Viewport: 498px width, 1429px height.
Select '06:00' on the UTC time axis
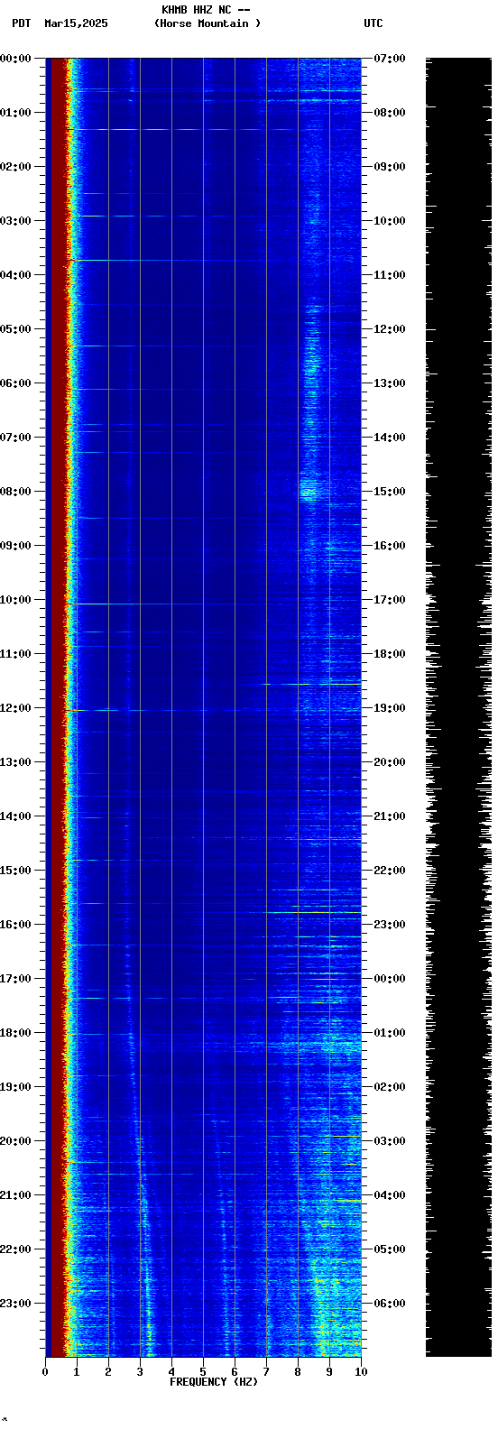[390, 1304]
